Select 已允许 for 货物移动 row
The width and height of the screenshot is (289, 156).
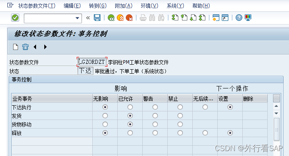130,124
